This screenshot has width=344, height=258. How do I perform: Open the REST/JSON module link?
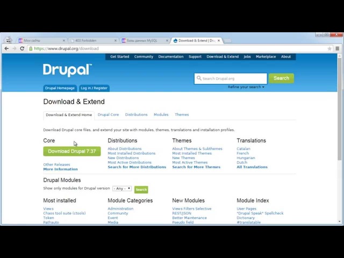point(182,213)
